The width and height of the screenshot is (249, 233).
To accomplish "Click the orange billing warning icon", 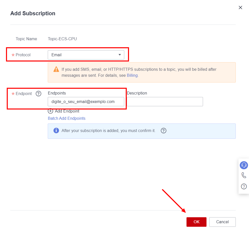I will 56,69.
